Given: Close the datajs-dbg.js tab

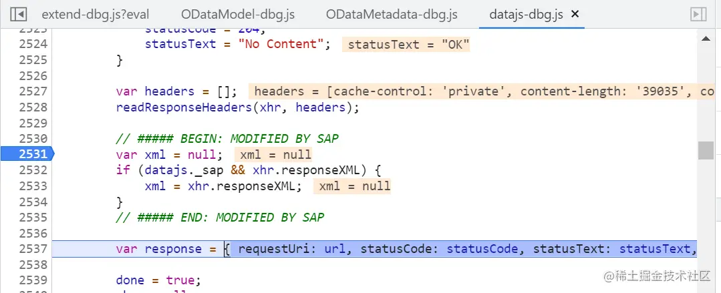Looking at the screenshot, I should click(574, 14).
